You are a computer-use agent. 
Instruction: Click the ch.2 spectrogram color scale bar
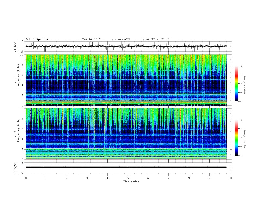[236, 138]
